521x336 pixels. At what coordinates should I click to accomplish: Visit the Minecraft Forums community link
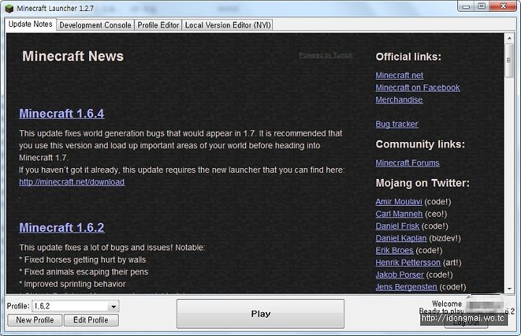coord(407,163)
